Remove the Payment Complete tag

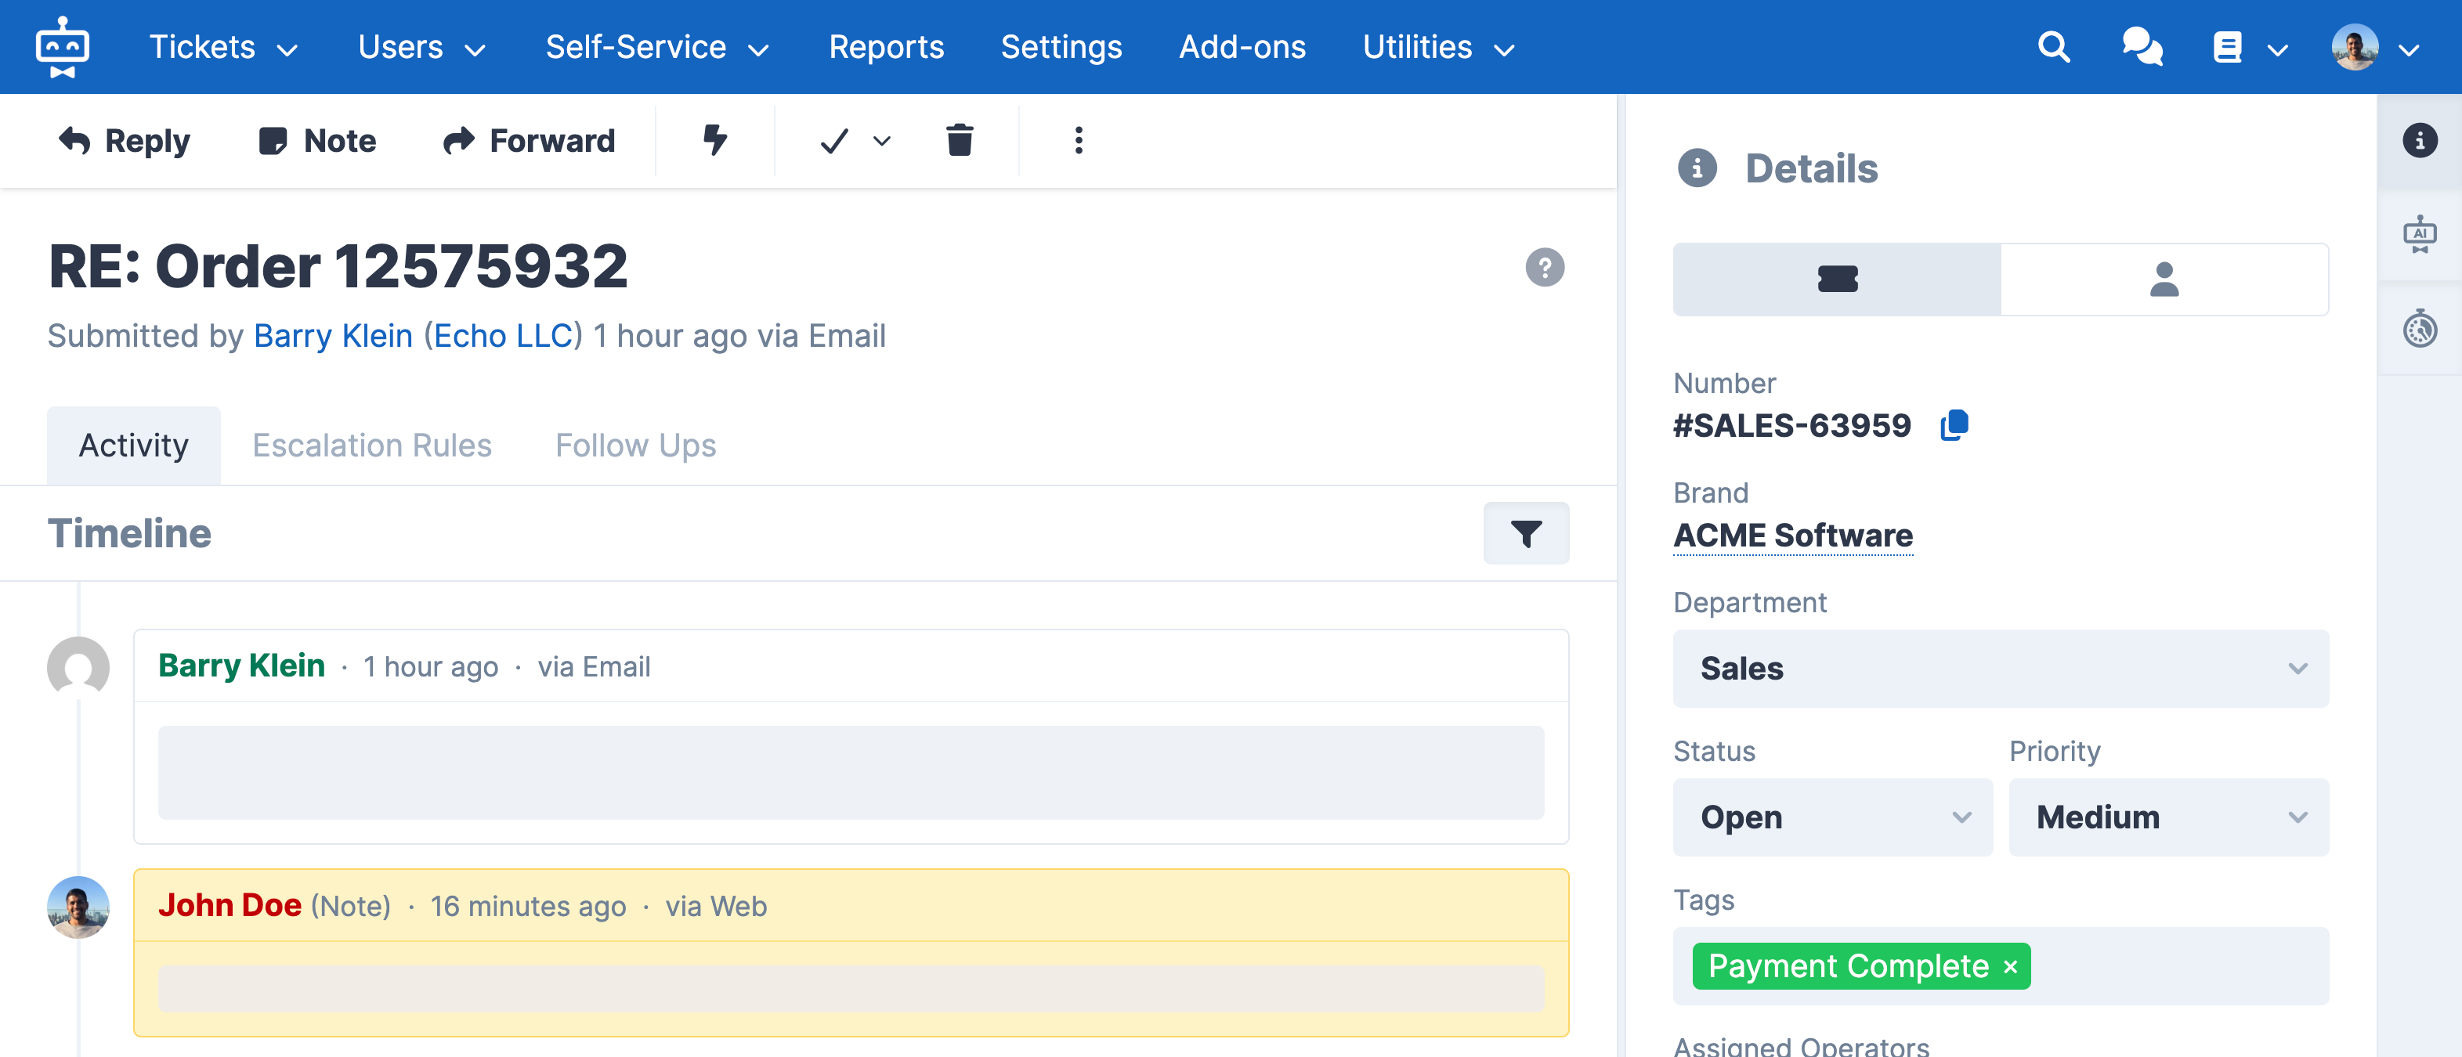(2010, 967)
